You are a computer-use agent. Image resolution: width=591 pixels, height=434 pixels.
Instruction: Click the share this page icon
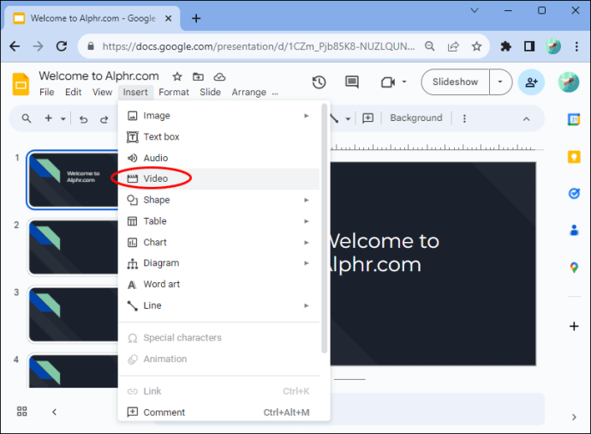click(x=453, y=46)
